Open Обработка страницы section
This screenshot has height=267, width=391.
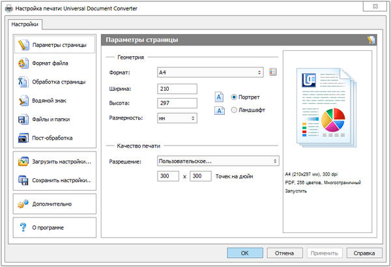point(55,82)
